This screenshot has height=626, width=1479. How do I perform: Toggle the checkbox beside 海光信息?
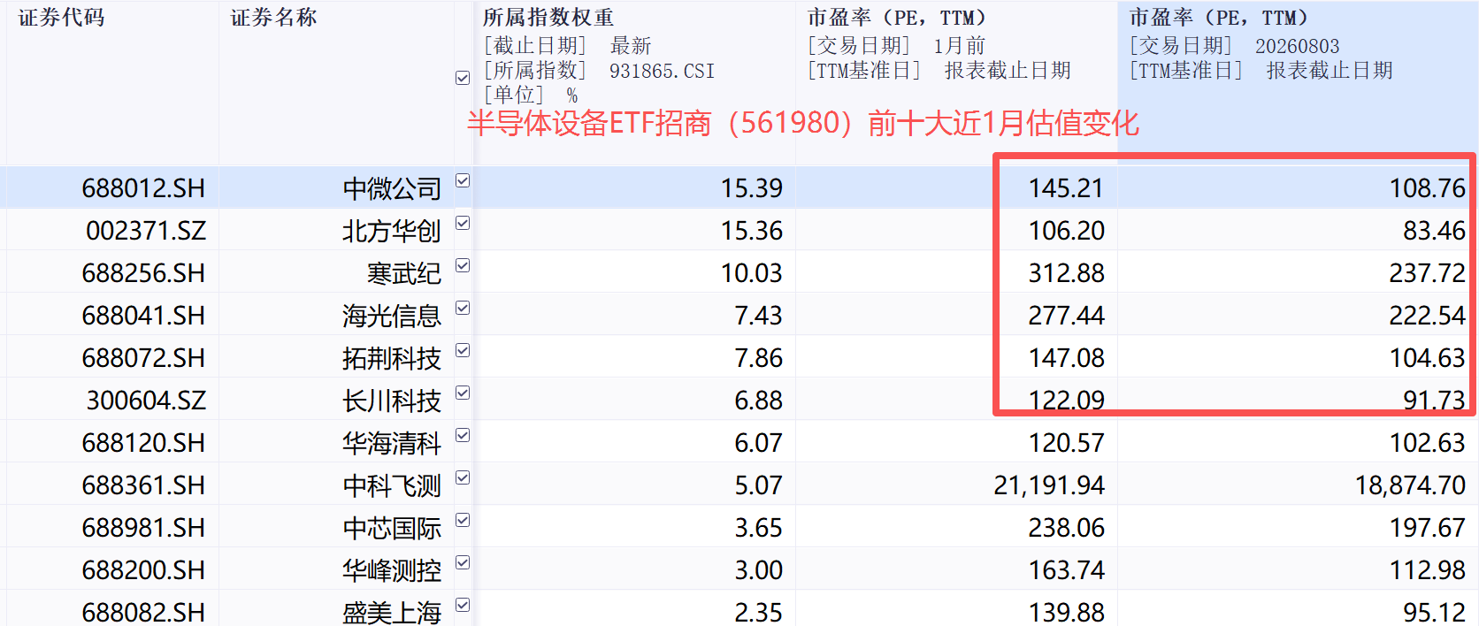463,308
